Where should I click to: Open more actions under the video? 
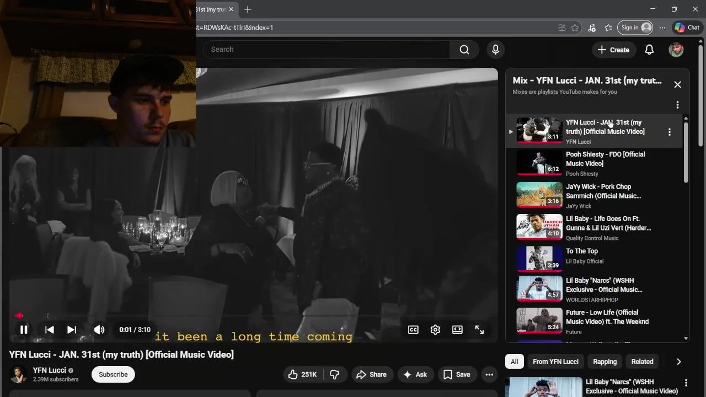[x=489, y=374]
